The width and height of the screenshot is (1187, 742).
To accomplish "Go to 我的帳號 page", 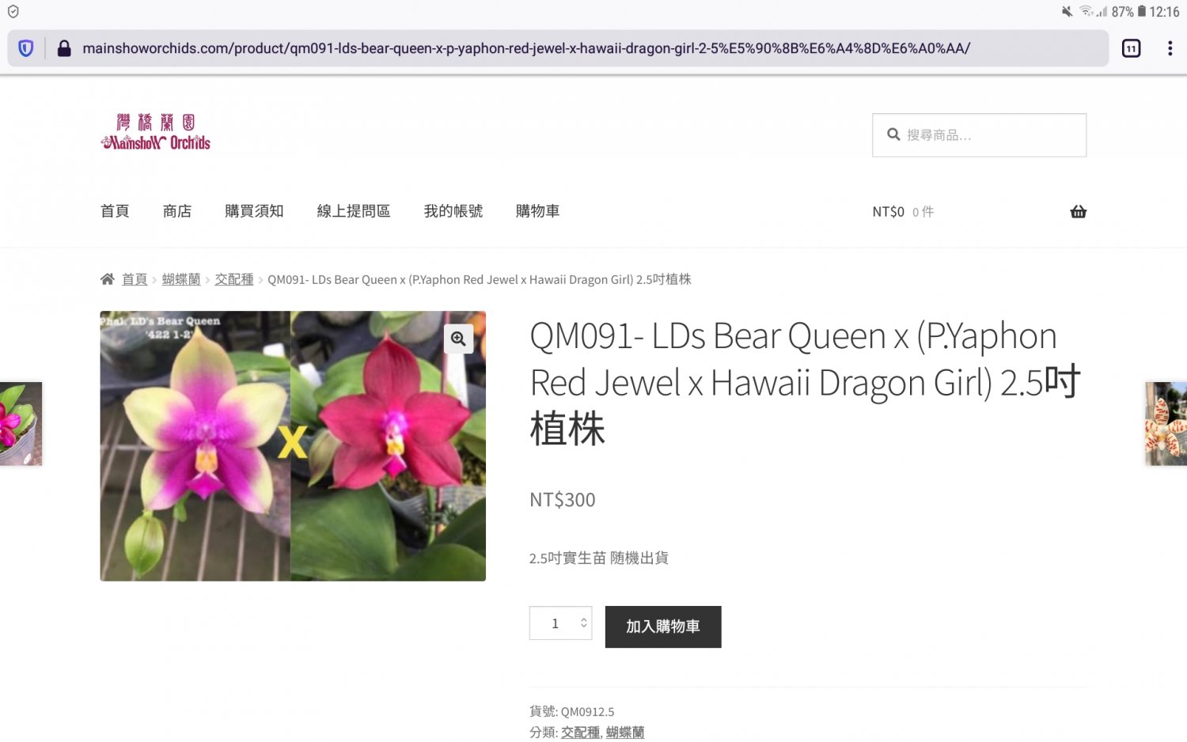I will pos(453,211).
